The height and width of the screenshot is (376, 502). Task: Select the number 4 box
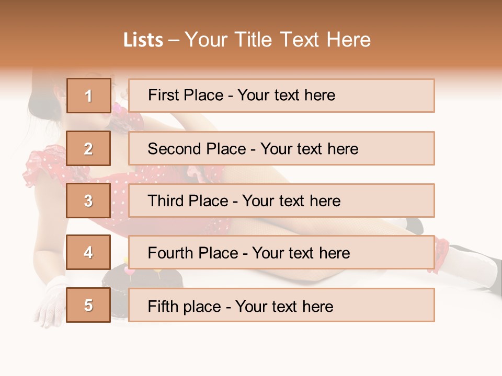pyautogui.click(x=88, y=252)
